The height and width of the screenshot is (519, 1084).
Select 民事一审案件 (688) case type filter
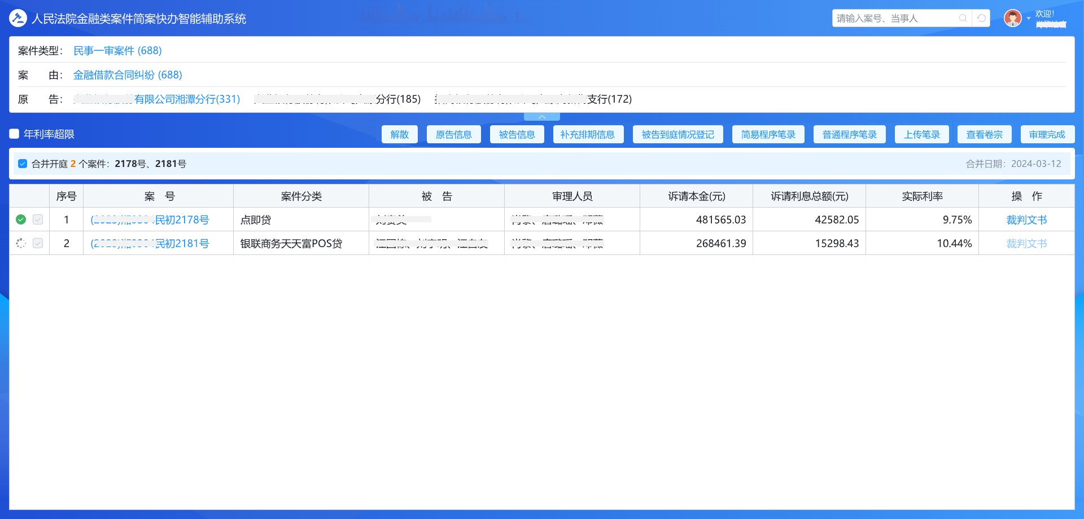(117, 51)
